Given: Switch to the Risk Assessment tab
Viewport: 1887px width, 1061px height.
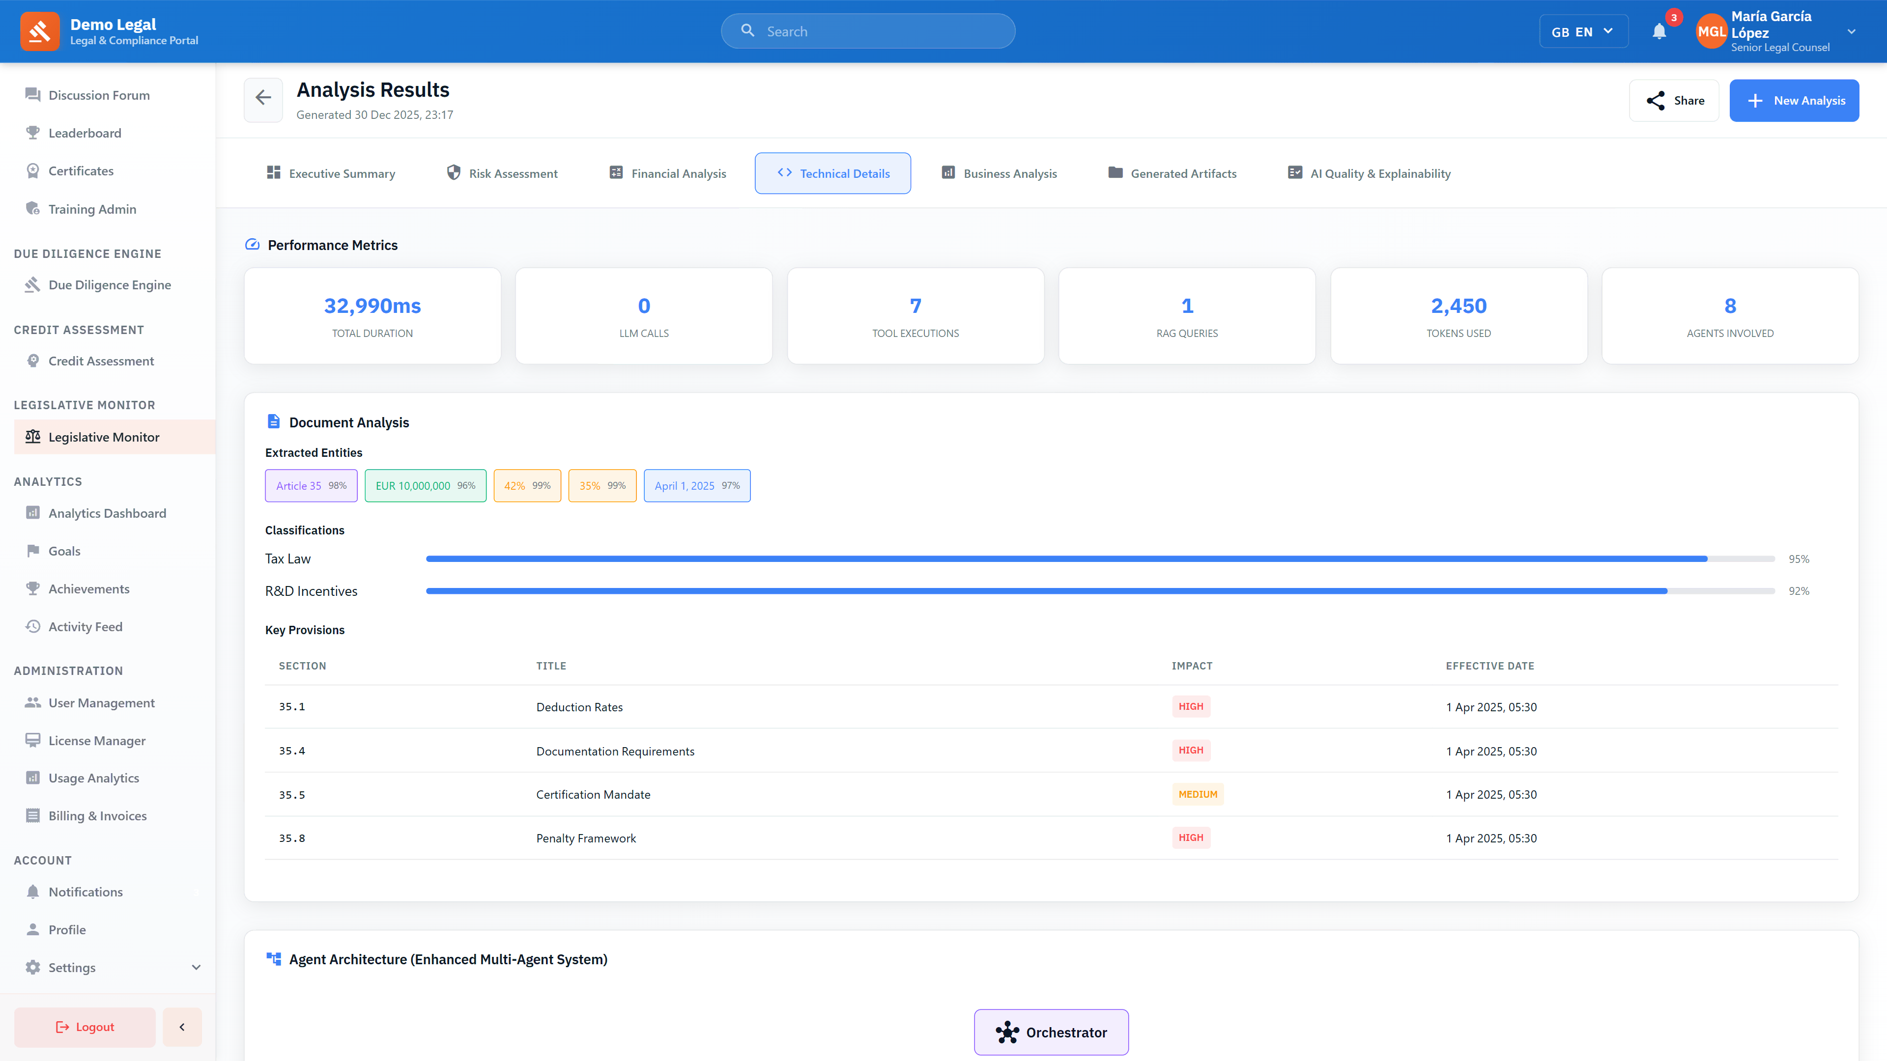Looking at the screenshot, I should click(503, 173).
